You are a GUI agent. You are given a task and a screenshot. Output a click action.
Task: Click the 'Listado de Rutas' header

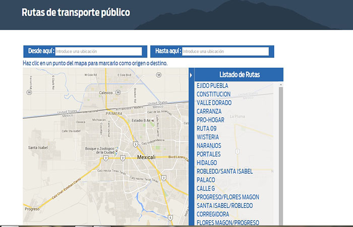click(240, 75)
